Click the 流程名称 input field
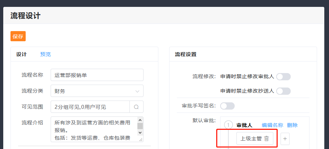Screen dimensions: 329x149 [97, 75]
